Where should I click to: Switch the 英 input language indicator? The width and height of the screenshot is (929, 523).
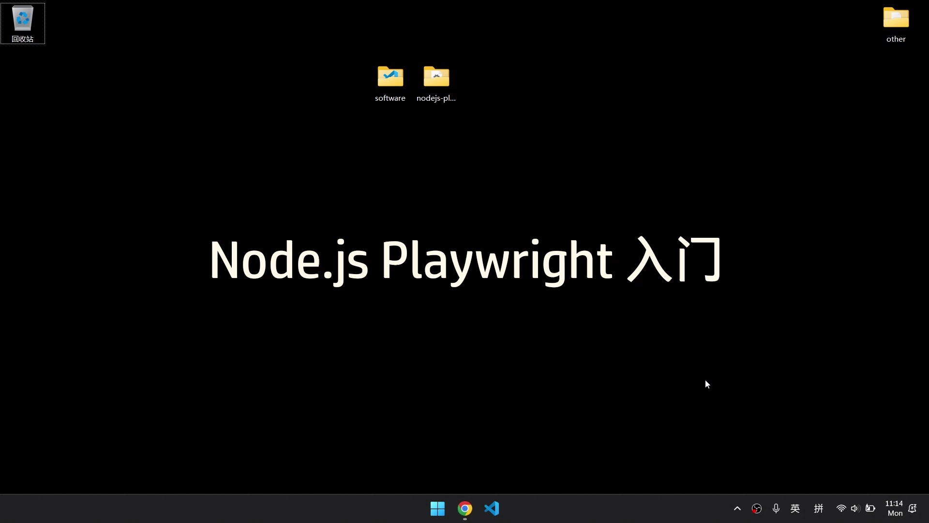795,509
